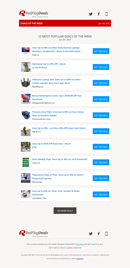The image size is (130, 268).
Task: Click Get This Deal for Canadian Tire
Action: (x=101, y=194)
